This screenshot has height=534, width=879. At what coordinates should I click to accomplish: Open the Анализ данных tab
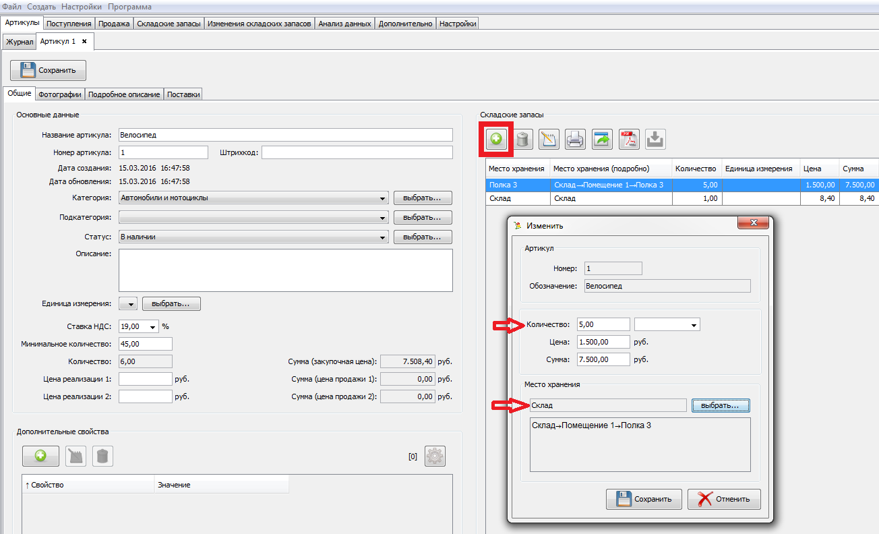[345, 24]
